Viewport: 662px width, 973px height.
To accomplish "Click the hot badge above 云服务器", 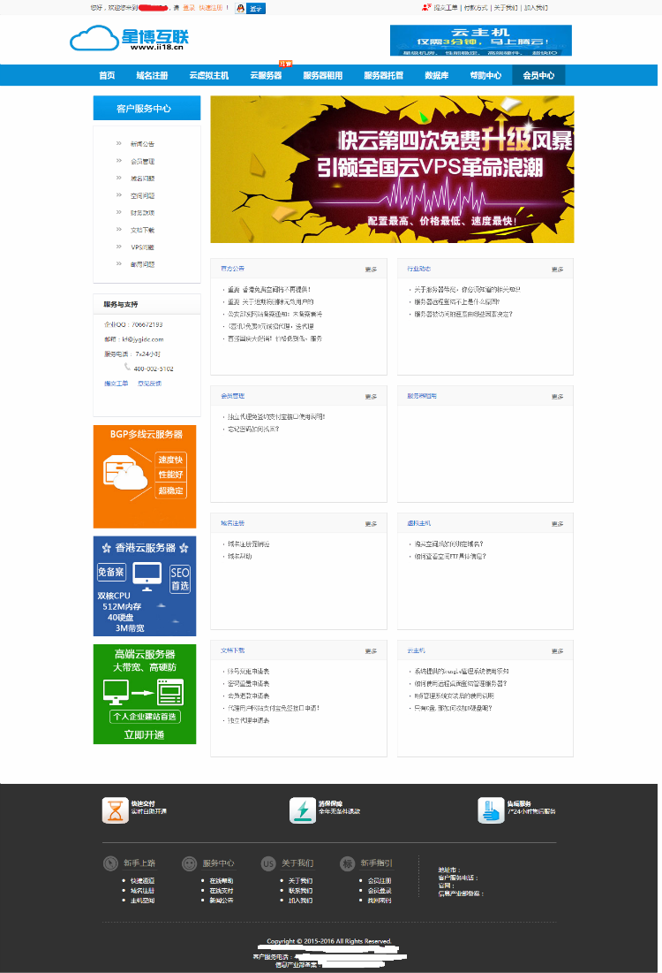I will click(285, 64).
